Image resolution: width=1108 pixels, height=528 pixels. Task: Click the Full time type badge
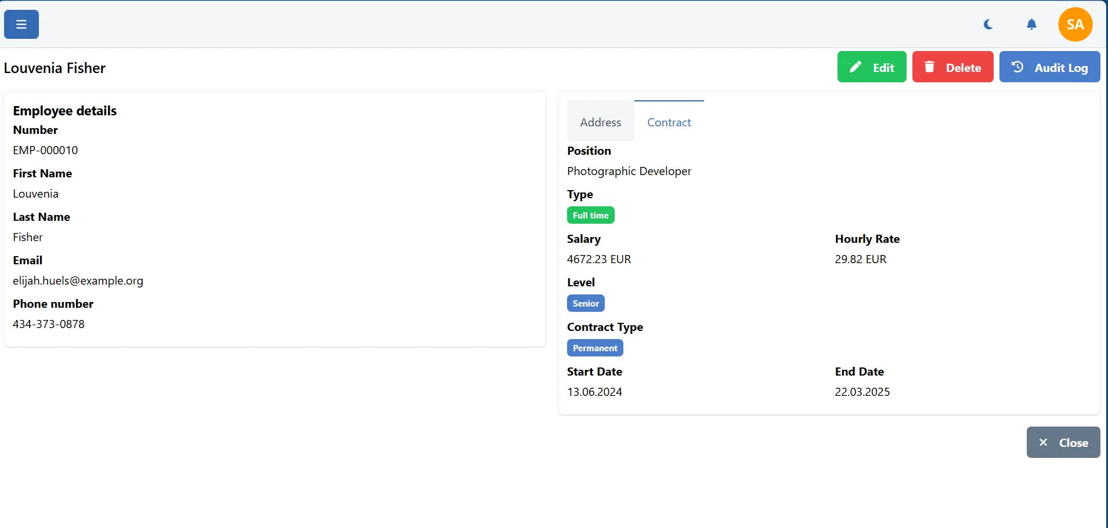pos(590,216)
